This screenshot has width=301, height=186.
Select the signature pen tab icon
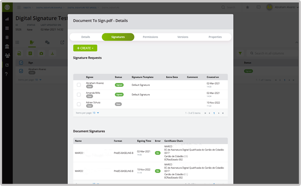[32, 42]
